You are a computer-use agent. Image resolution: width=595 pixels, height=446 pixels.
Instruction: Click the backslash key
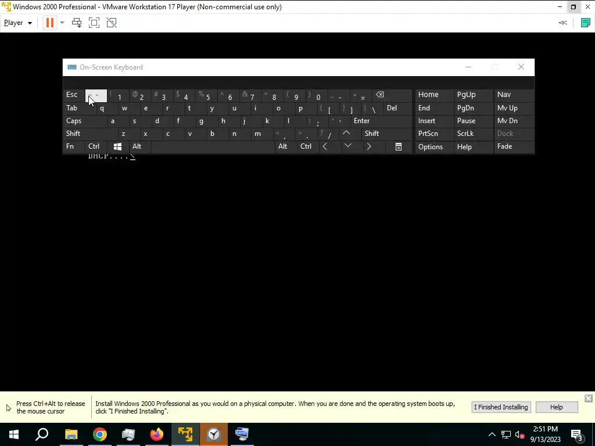[x=372, y=109]
